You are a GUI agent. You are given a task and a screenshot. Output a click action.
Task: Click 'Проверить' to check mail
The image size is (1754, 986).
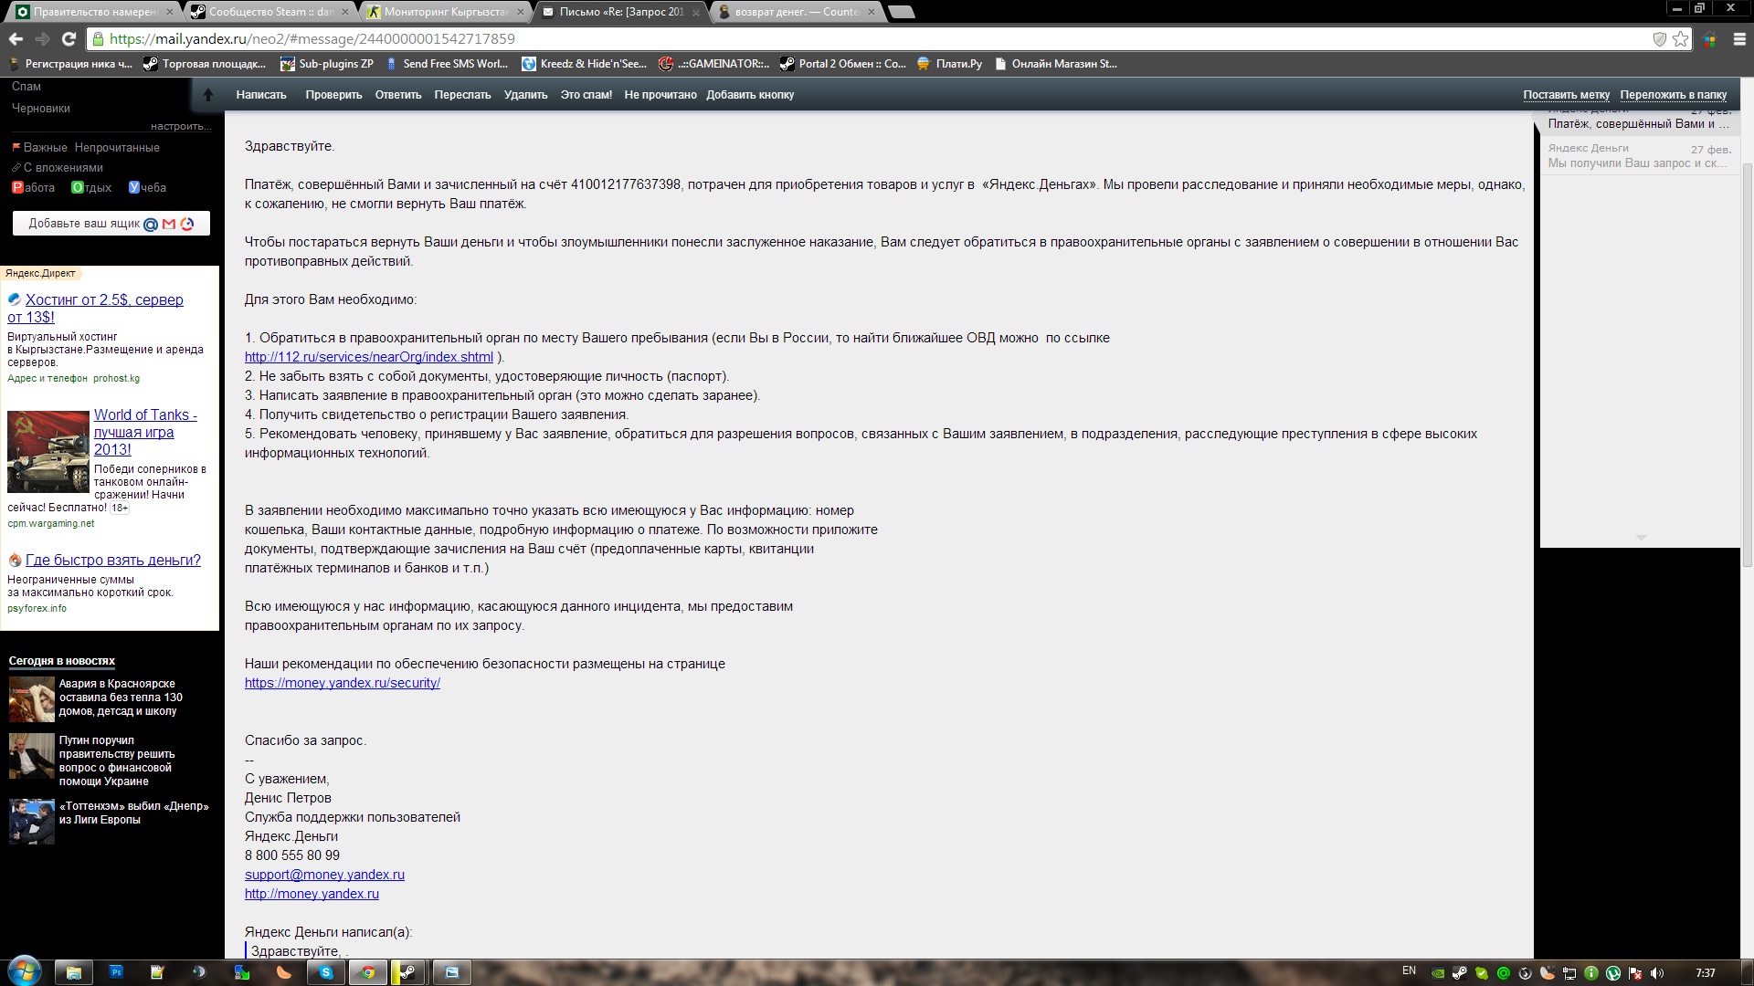(333, 95)
